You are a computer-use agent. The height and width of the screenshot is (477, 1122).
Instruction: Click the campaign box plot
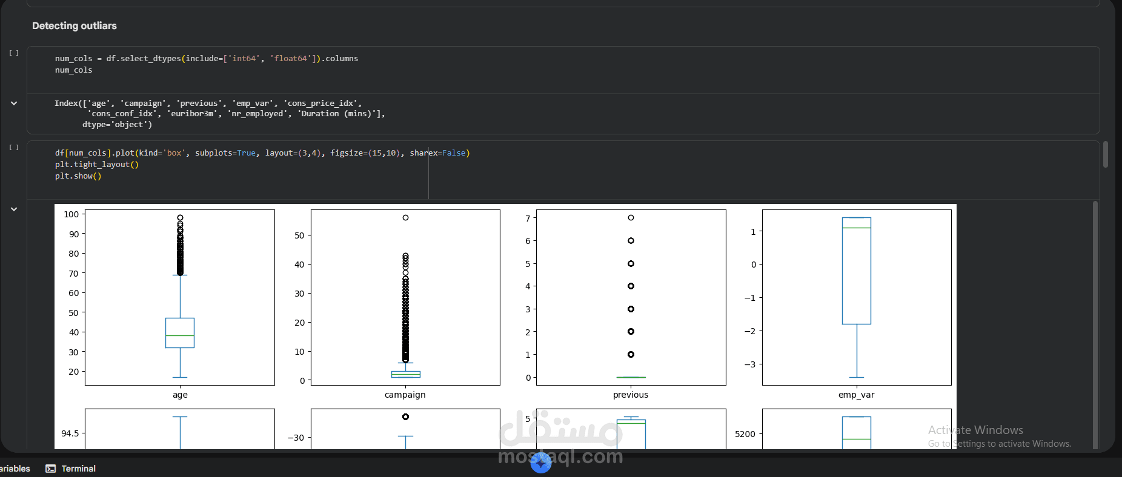pos(405,297)
